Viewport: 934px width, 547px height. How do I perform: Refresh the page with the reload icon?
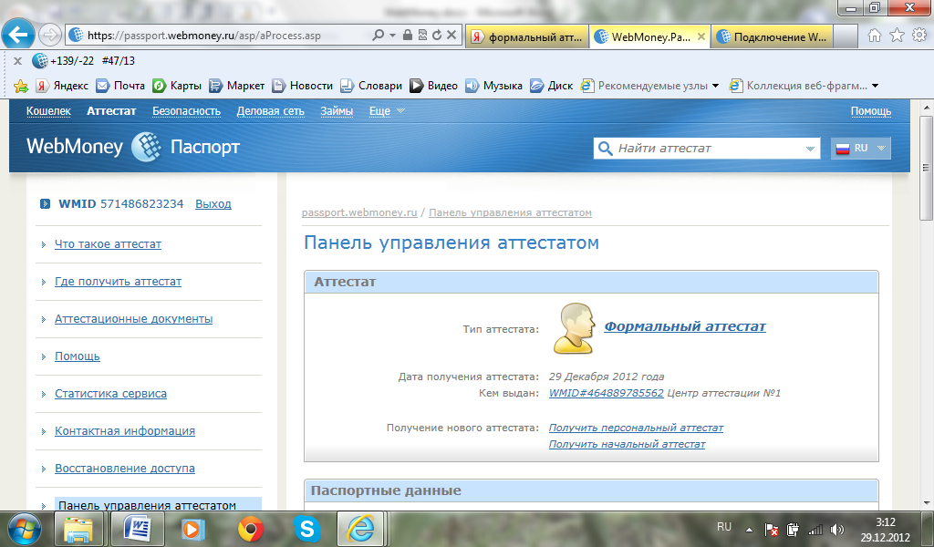[437, 36]
